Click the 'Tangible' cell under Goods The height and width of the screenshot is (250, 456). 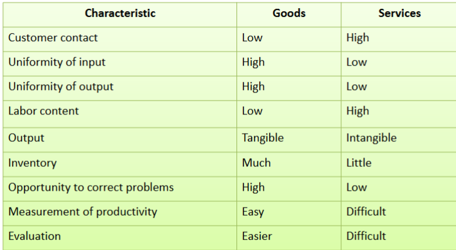pyautogui.click(x=263, y=137)
